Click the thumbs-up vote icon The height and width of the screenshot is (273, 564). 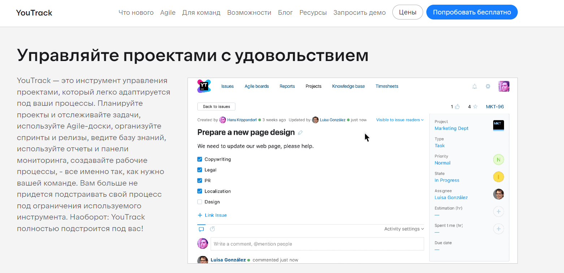coord(457,107)
